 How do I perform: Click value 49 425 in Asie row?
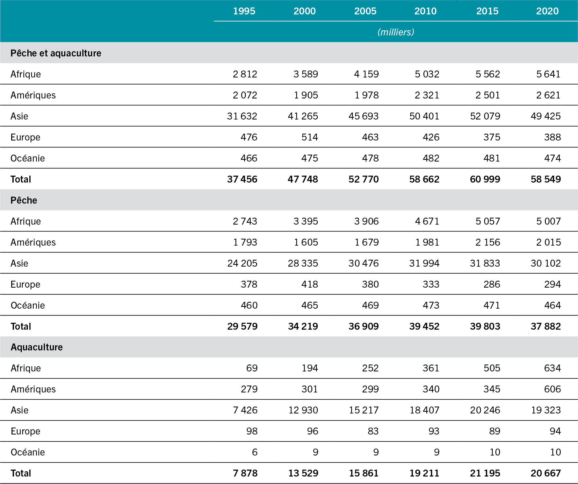pos(546,116)
